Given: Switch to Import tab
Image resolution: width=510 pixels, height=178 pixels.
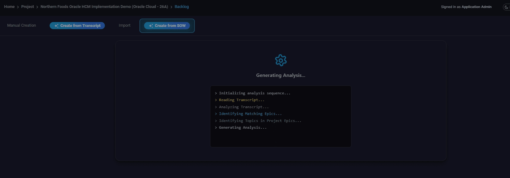Looking at the screenshot, I should [125, 25].
